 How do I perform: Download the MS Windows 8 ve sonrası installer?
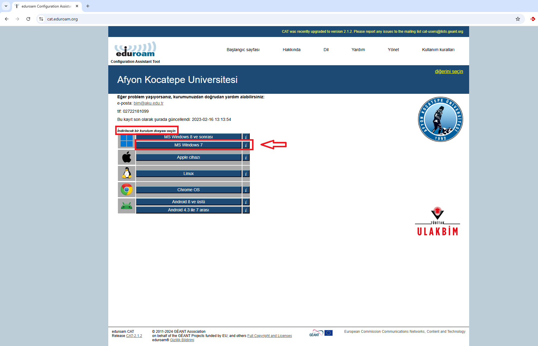pyautogui.click(x=189, y=137)
